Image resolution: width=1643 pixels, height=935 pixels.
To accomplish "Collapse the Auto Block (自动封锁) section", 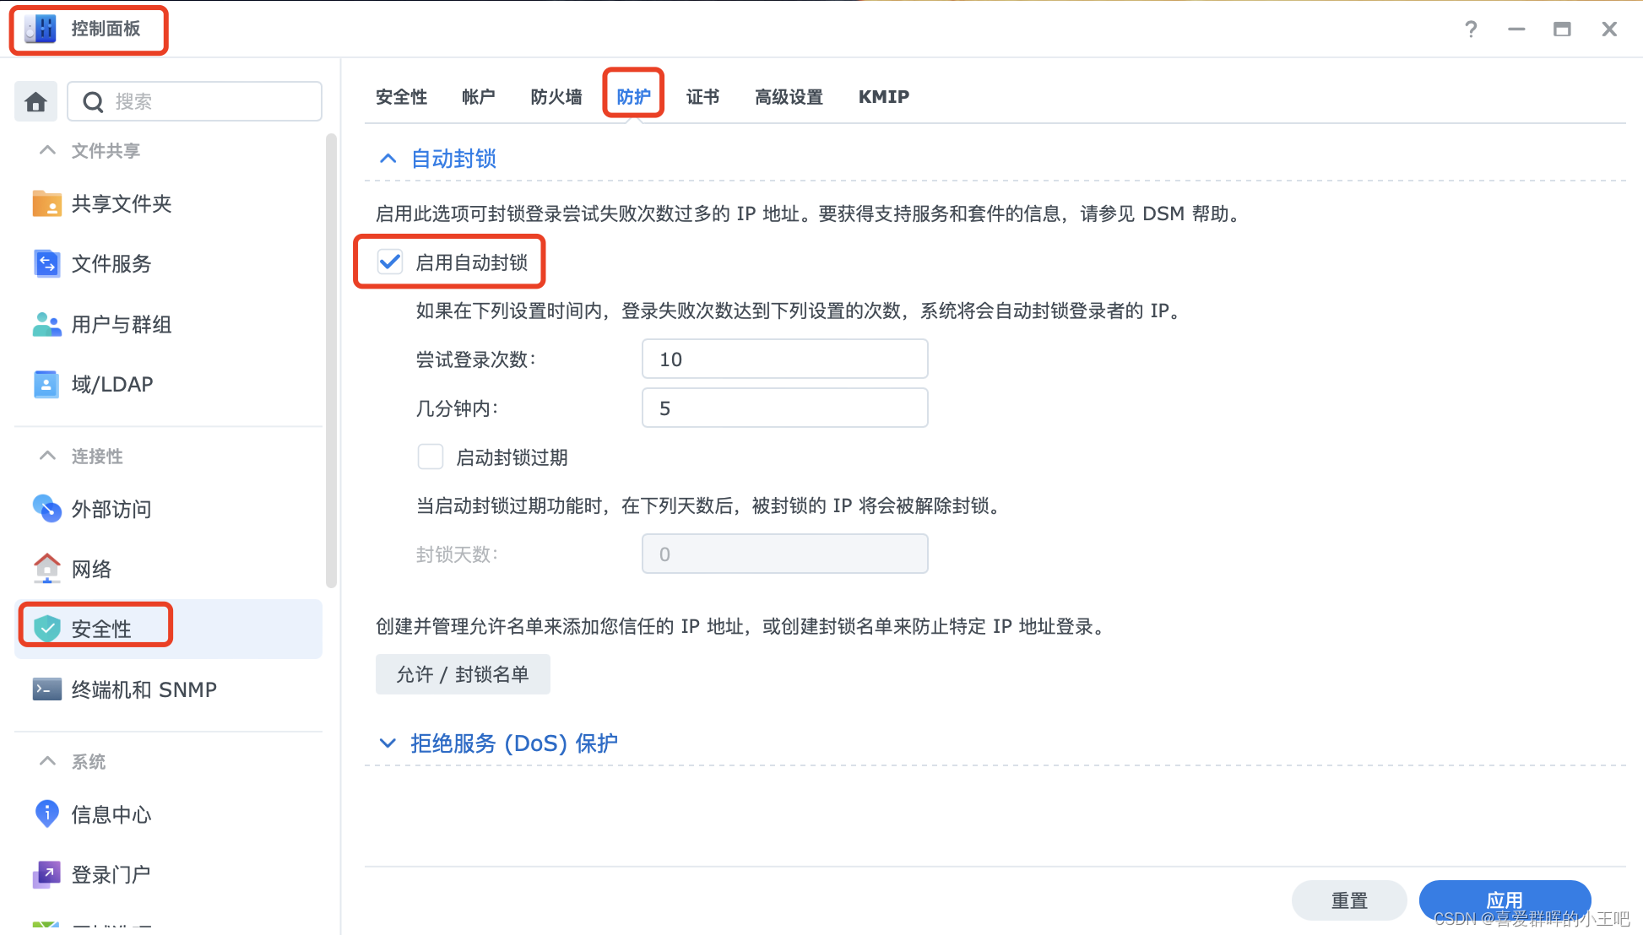I will click(x=388, y=159).
